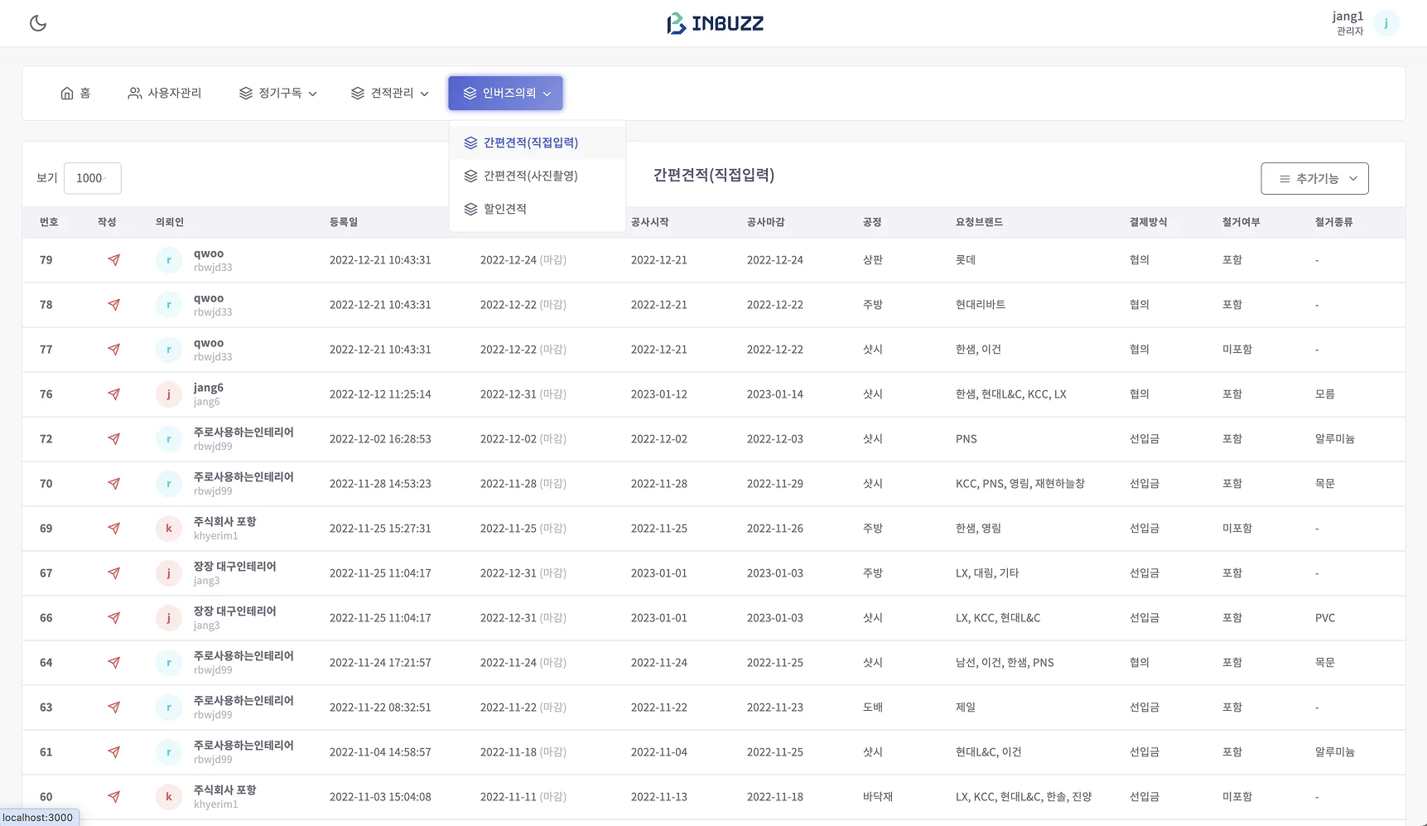
Task: Click the 등록일 column header
Action: coord(344,222)
